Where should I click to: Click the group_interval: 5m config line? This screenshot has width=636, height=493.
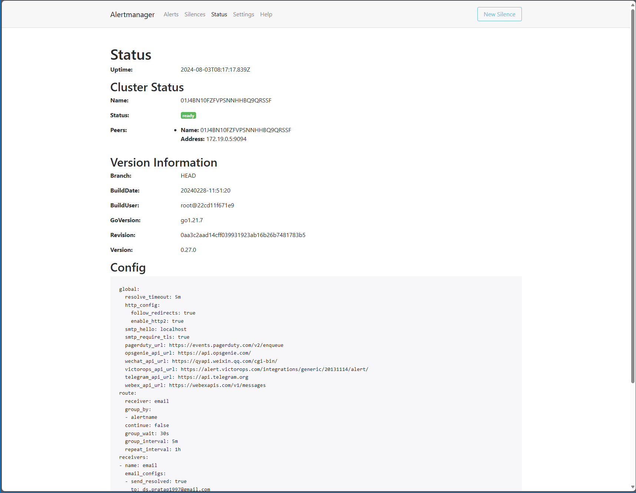tap(151, 441)
